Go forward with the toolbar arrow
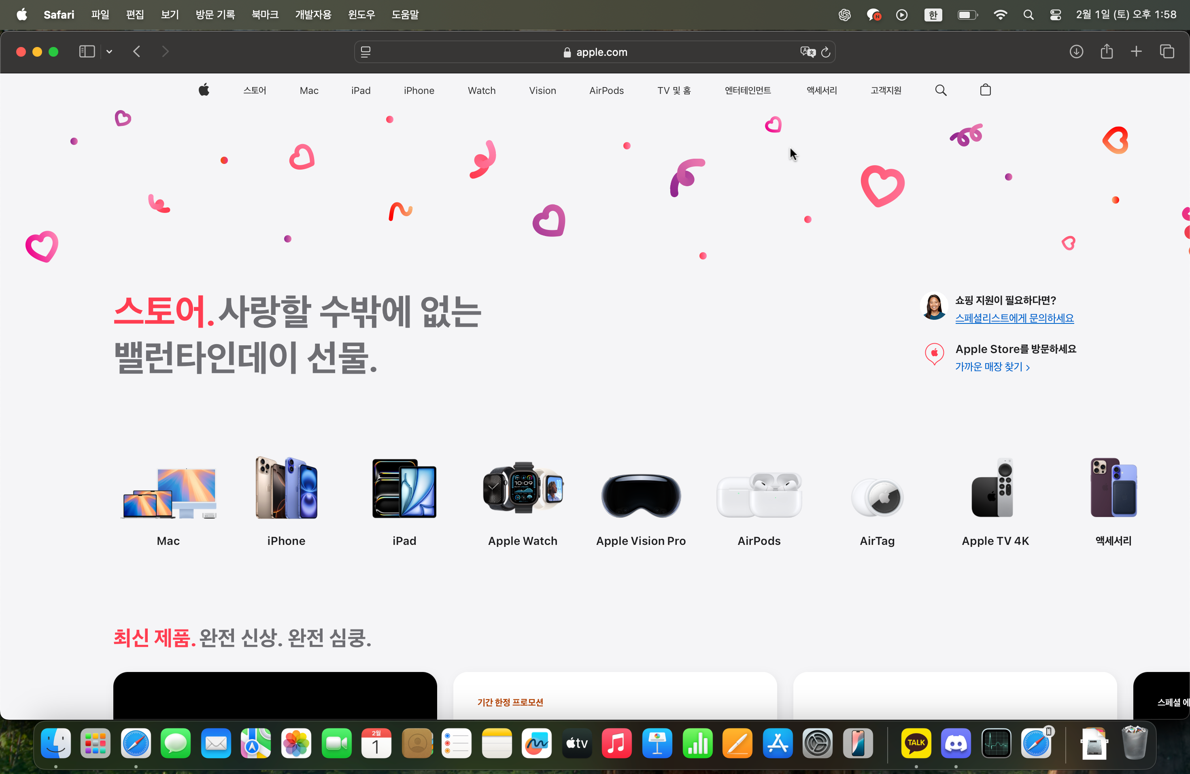The height and width of the screenshot is (774, 1190). (x=165, y=51)
